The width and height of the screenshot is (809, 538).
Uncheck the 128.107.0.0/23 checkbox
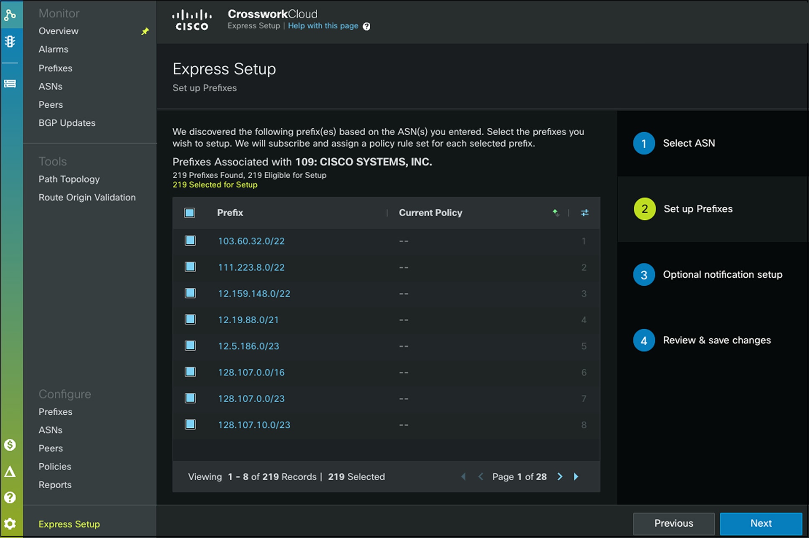(x=190, y=398)
